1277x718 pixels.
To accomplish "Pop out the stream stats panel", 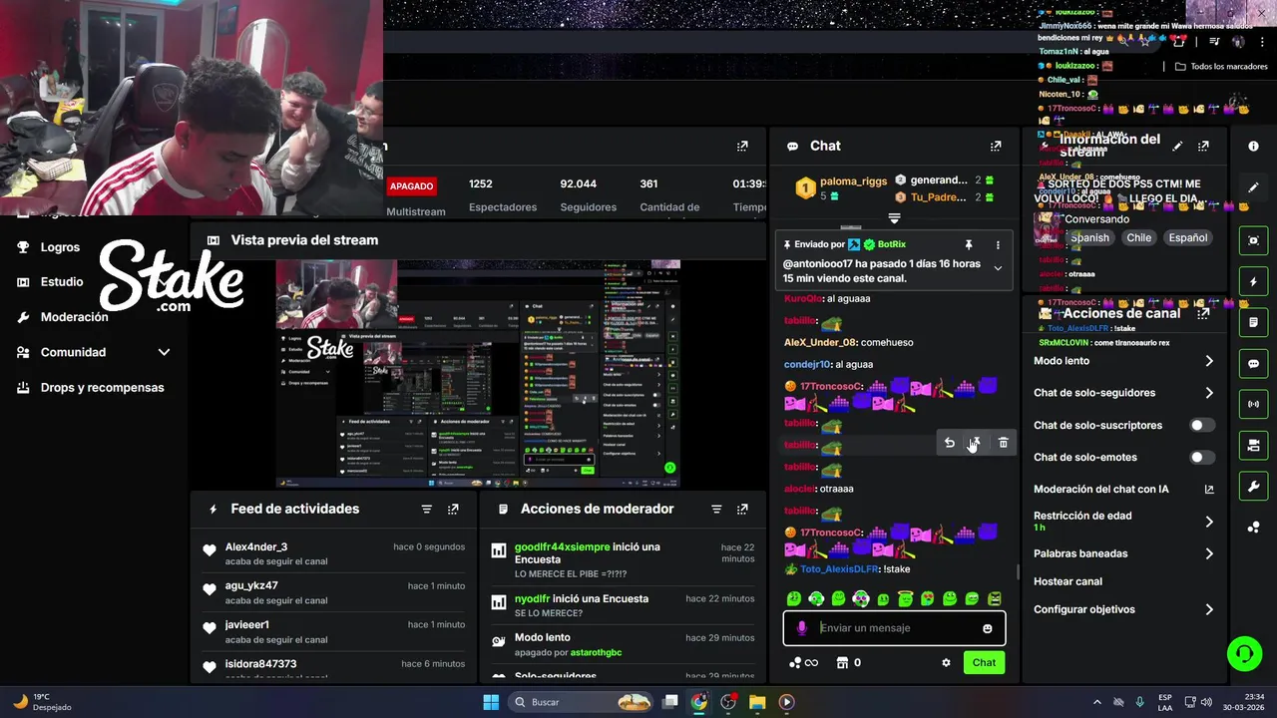I will (742, 146).
